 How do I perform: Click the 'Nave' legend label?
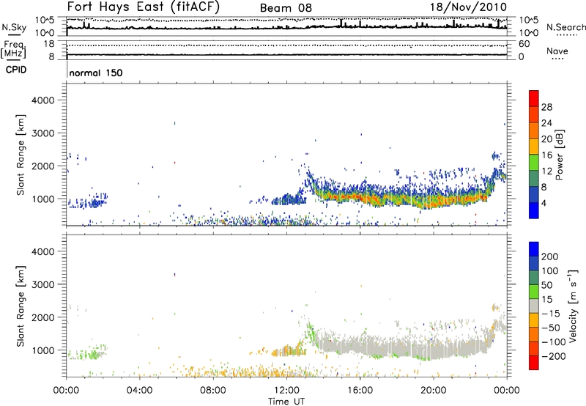[x=557, y=51]
